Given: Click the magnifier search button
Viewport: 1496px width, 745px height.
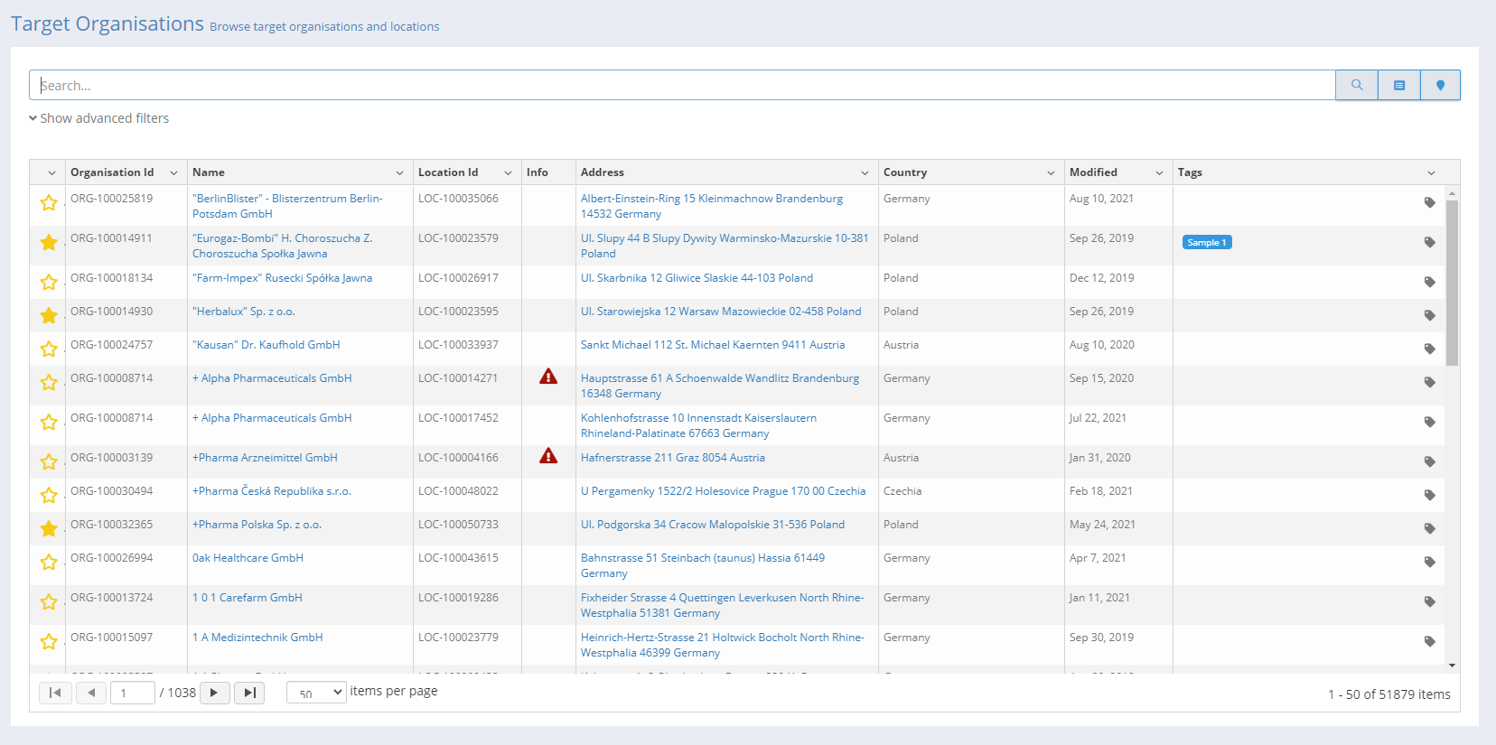Looking at the screenshot, I should tap(1356, 85).
